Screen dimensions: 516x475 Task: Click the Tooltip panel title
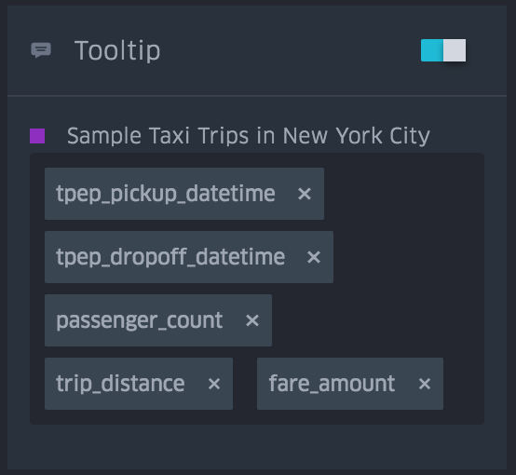click(x=117, y=50)
